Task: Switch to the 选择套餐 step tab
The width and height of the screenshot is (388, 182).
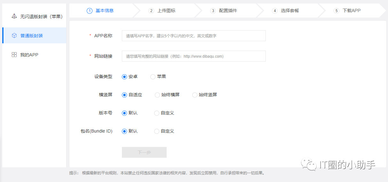Action: 289,11
